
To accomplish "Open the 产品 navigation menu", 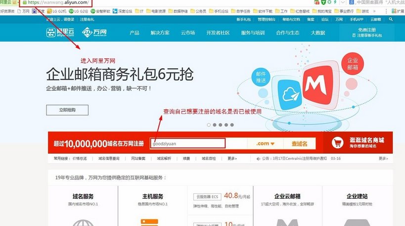I will [x=135, y=33].
